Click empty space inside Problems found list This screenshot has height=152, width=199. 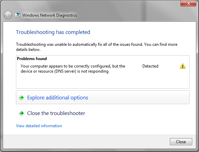tap(103, 81)
